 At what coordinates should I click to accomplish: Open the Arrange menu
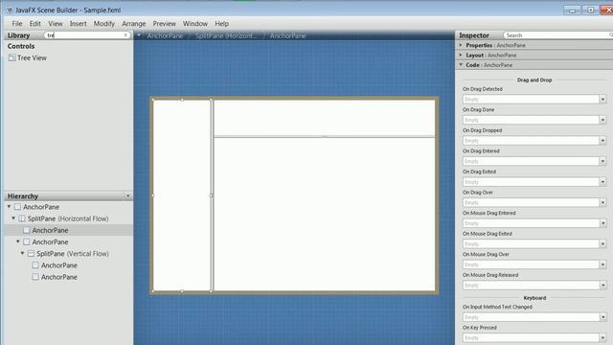point(134,24)
